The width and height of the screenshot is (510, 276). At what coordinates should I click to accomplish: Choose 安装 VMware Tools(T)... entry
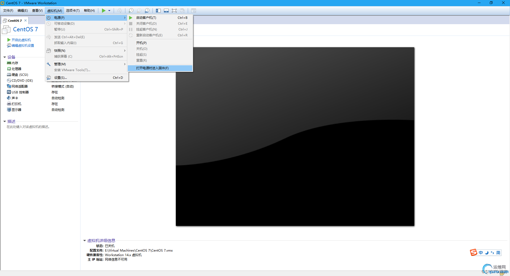pos(87,70)
